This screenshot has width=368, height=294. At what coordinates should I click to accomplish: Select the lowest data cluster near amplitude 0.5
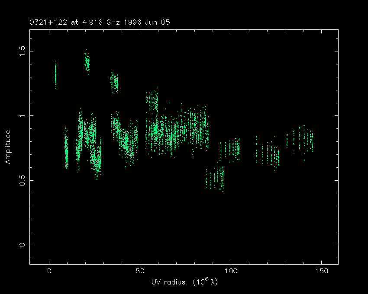[215, 179]
